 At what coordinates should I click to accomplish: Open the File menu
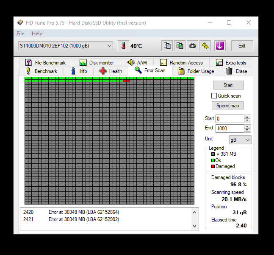click(20, 34)
